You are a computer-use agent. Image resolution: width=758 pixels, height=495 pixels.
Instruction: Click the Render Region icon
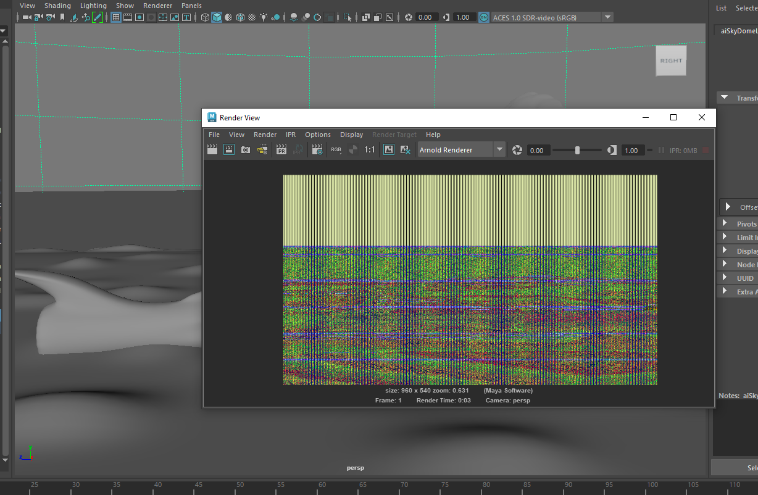coord(229,150)
